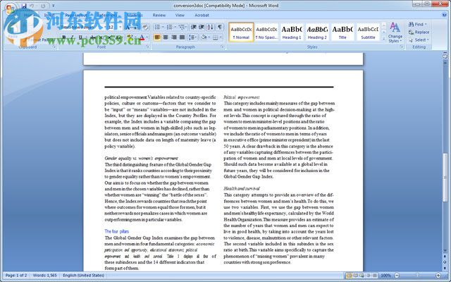Click the Select Browse Object button
The image size is (451, 282).
coord(445,262)
